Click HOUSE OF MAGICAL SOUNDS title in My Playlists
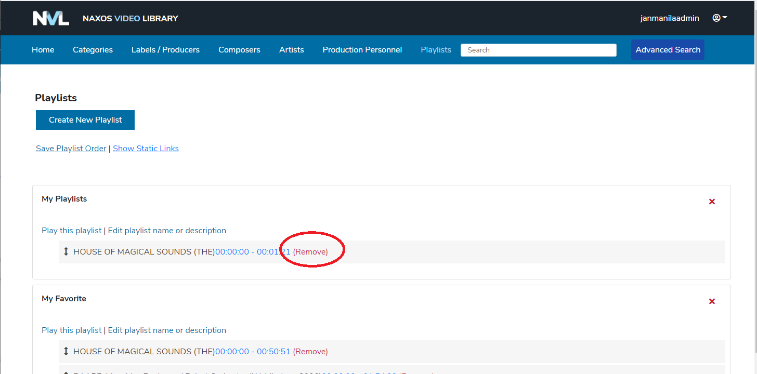The image size is (757, 374). [144, 251]
